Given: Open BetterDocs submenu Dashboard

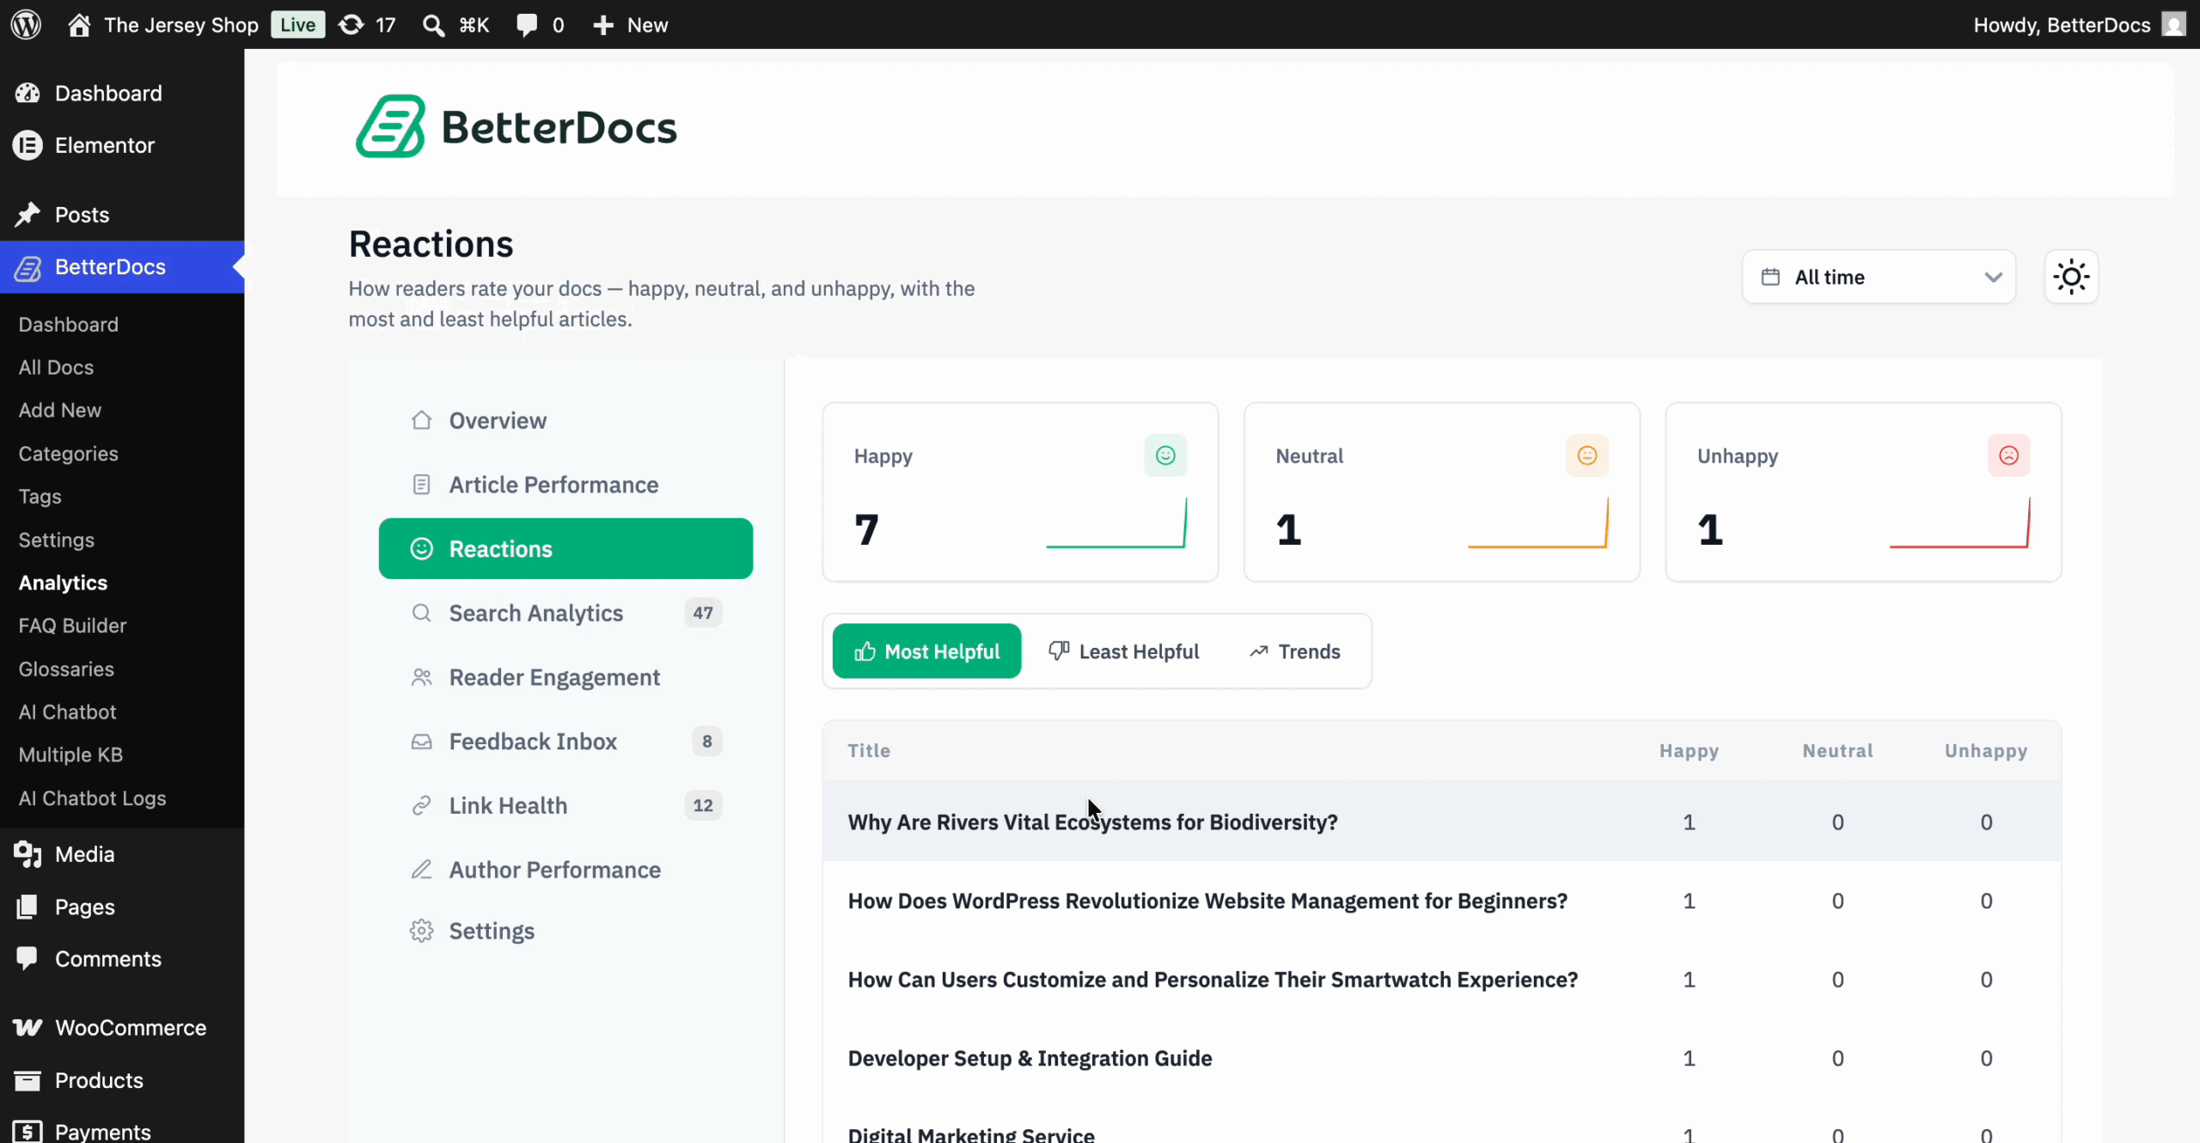Looking at the screenshot, I should 69,325.
